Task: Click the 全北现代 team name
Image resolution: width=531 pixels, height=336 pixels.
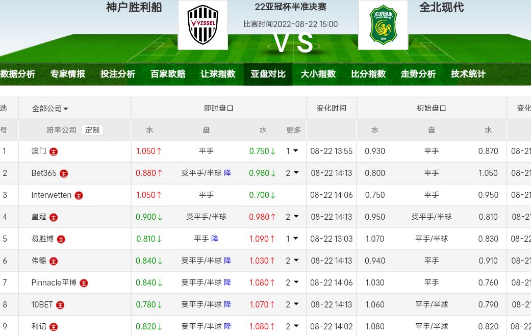Action: point(441,8)
